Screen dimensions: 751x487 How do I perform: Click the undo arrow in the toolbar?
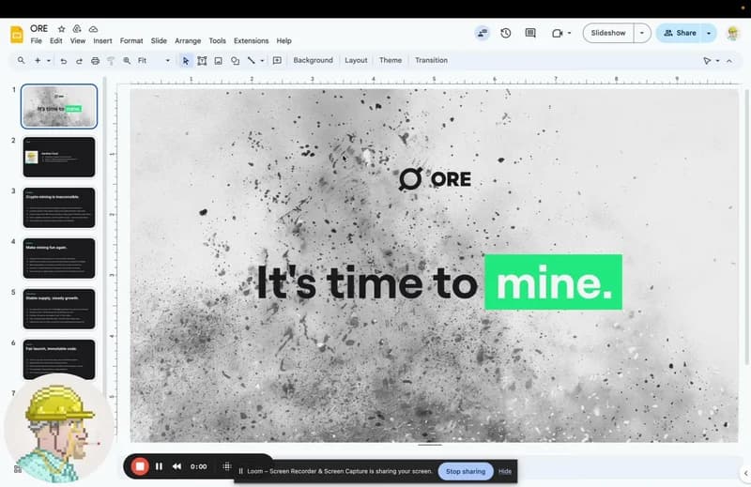pos(64,60)
